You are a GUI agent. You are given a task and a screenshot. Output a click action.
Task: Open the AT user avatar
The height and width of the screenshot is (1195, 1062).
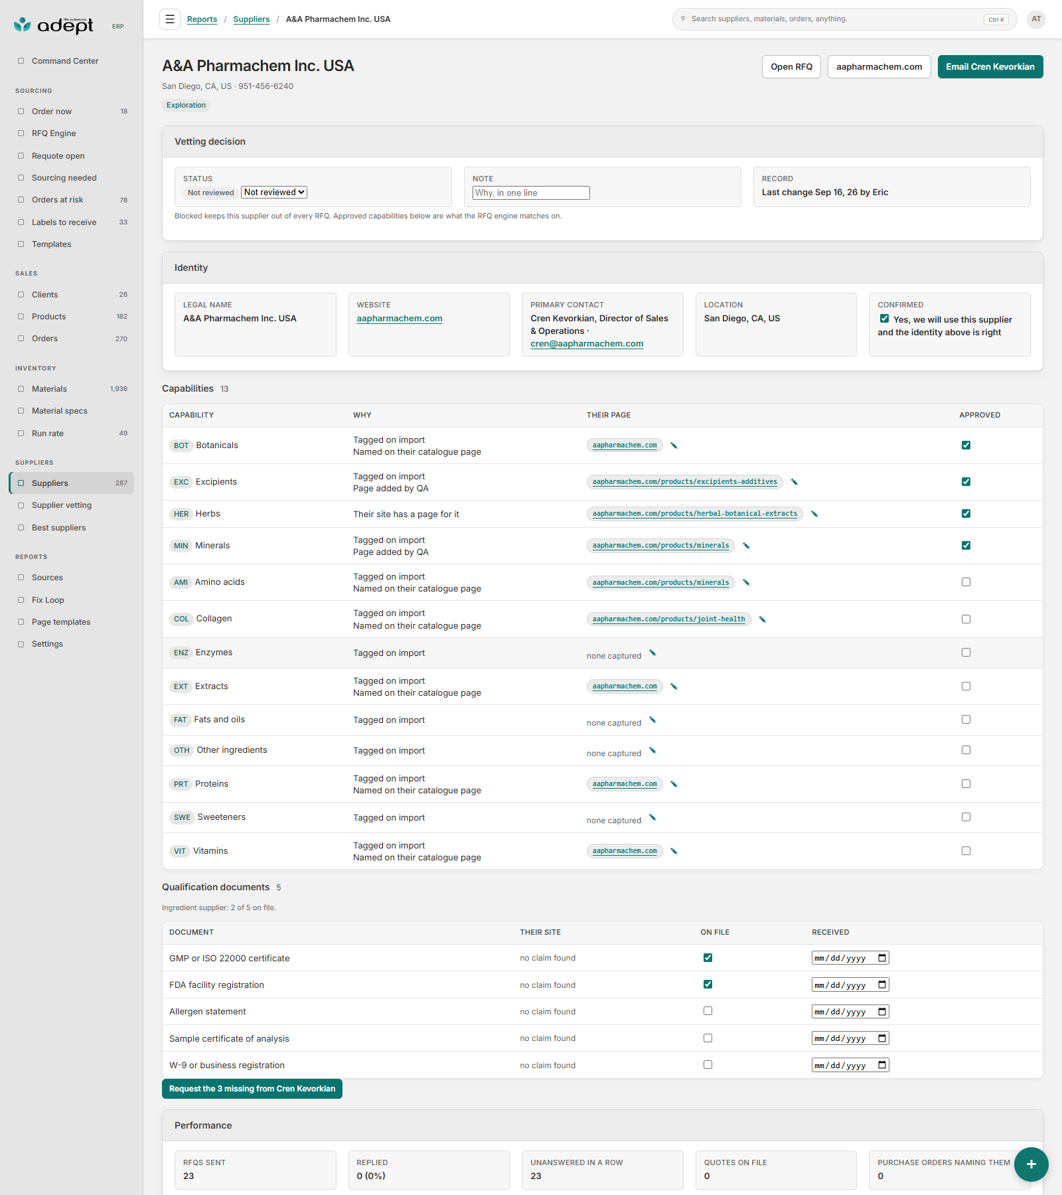pyautogui.click(x=1036, y=19)
